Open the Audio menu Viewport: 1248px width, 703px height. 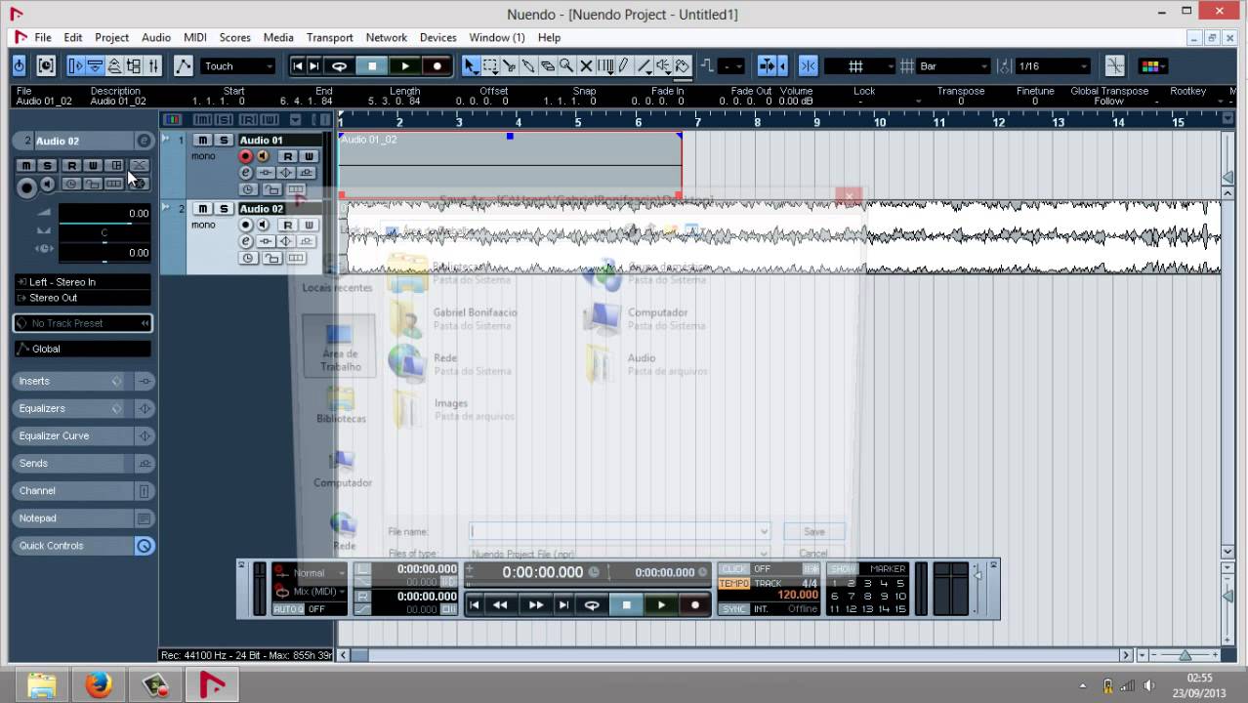click(156, 37)
